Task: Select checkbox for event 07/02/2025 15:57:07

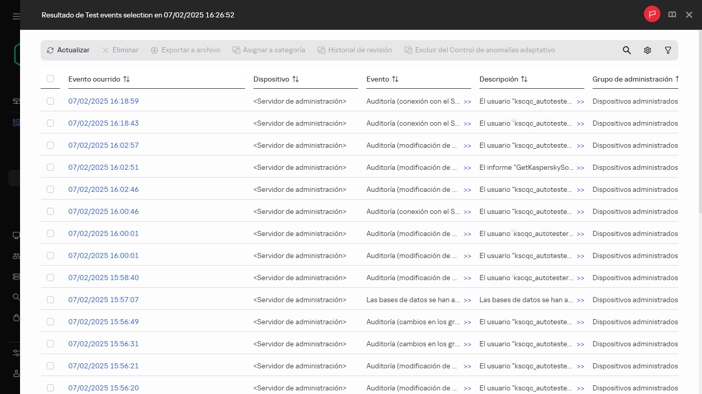Action: 50,300
